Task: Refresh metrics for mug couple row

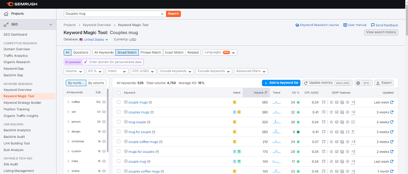Action: (x=392, y=122)
